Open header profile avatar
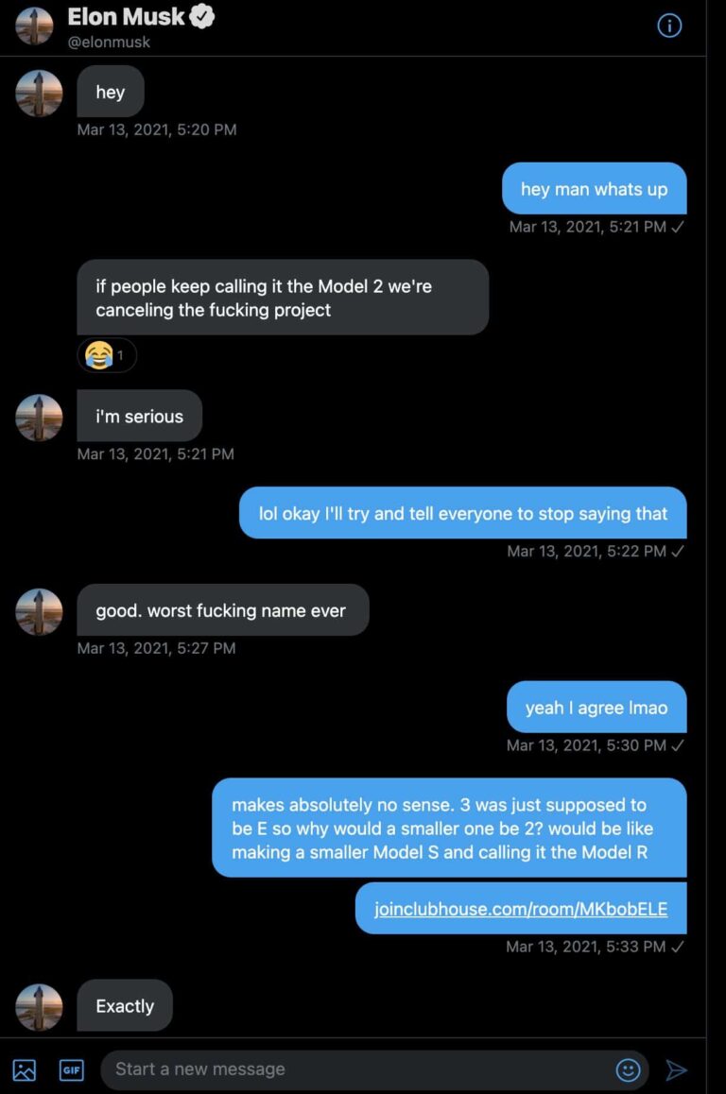Viewport: 726px width, 1094px height. click(x=34, y=26)
